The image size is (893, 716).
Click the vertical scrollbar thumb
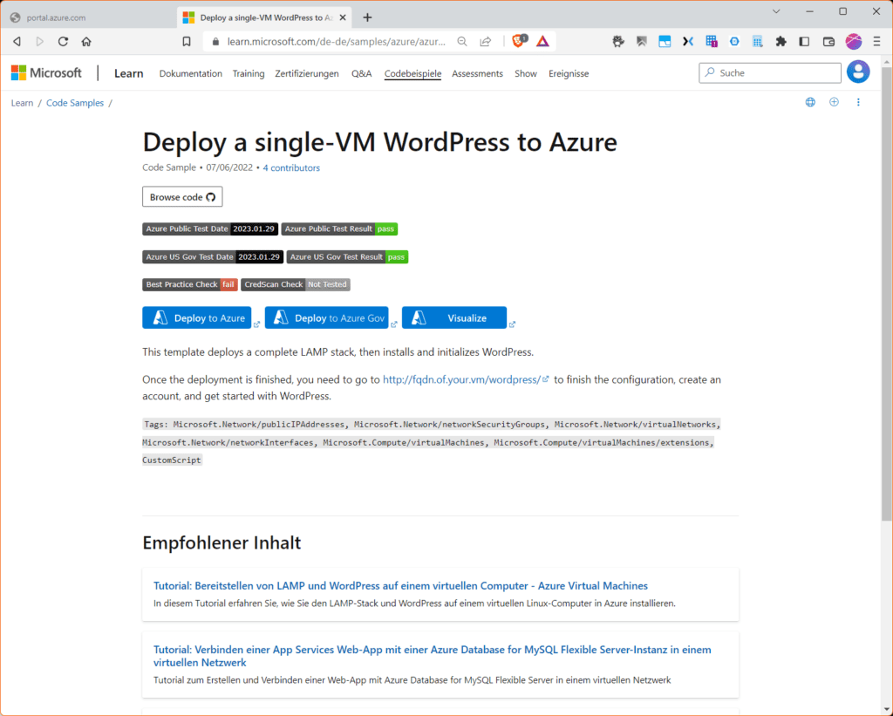[886, 293]
